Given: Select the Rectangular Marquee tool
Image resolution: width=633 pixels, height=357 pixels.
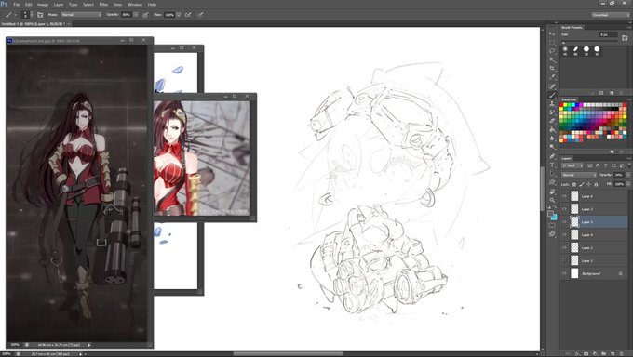Looking at the screenshot, I should (552, 43).
